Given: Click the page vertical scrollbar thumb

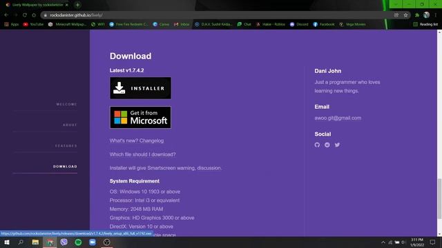Looking at the screenshot, I should 439,198.
